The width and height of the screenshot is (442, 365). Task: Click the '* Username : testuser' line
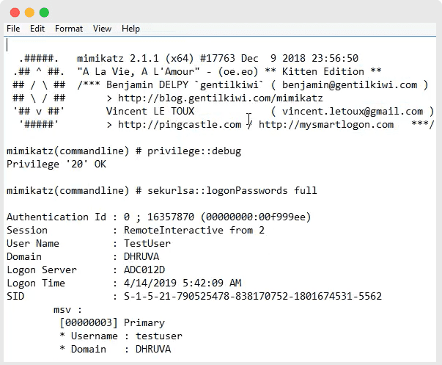tap(121, 336)
